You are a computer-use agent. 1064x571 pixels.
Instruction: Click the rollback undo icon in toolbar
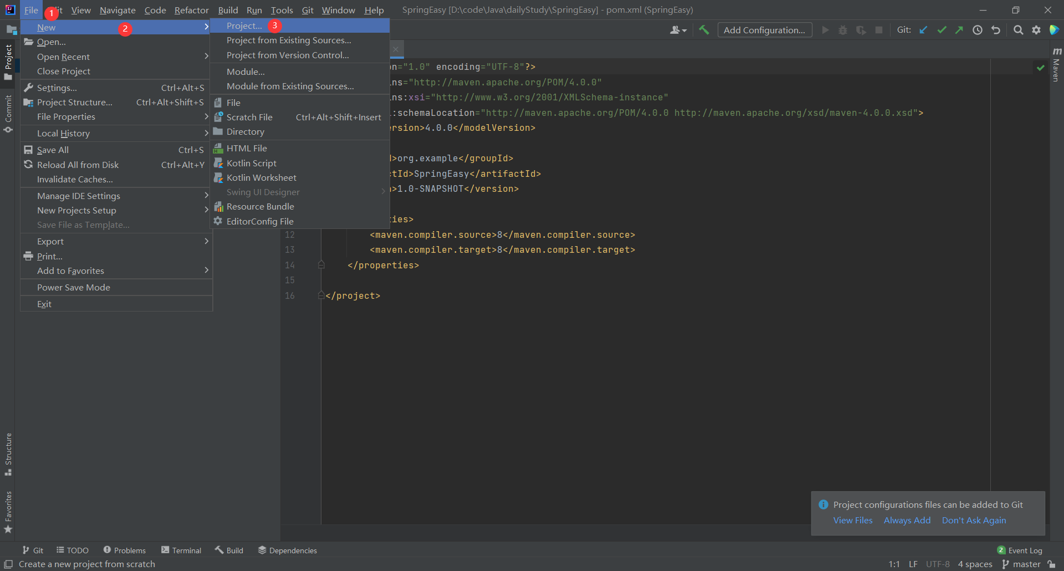click(x=996, y=30)
